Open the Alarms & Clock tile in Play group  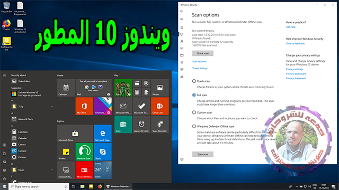[141, 125]
